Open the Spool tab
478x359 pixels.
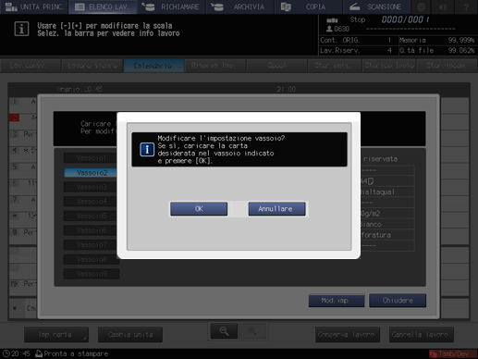point(276,66)
